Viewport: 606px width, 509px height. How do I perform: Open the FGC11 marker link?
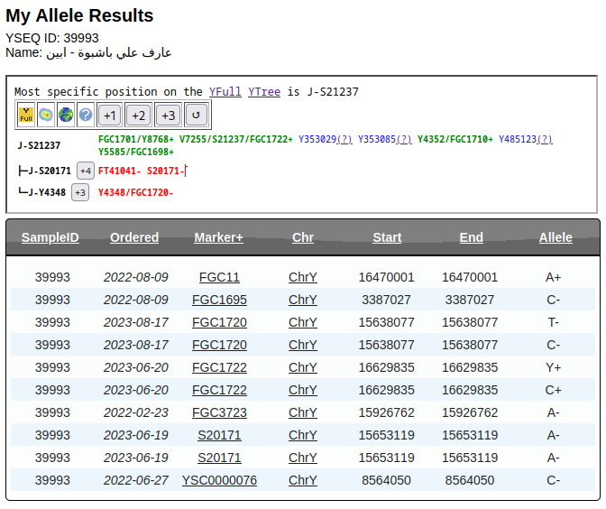tap(219, 277)
